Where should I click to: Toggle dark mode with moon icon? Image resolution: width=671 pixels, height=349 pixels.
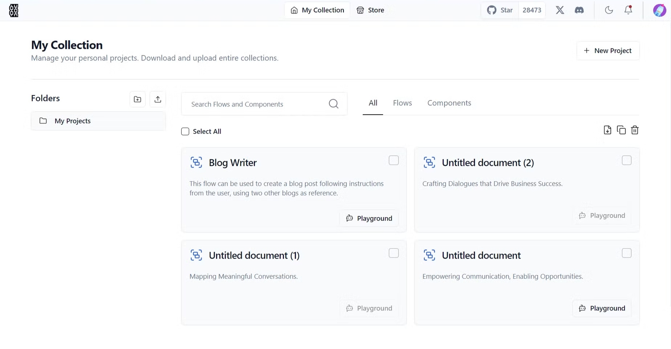pyautogui.click(x=609, y=10)
